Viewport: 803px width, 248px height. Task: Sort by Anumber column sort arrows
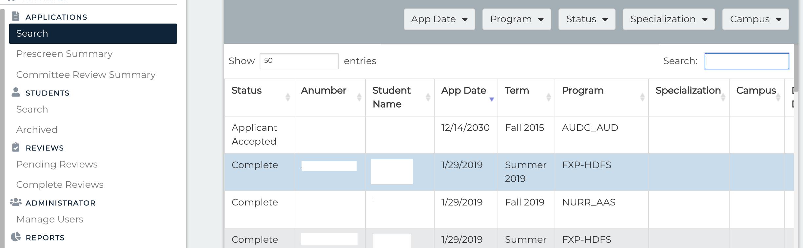pyautogui.click(x=359, y=97)
